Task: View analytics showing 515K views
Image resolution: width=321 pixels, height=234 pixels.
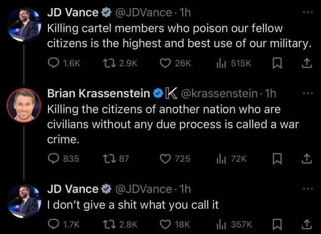Action: 234,63
